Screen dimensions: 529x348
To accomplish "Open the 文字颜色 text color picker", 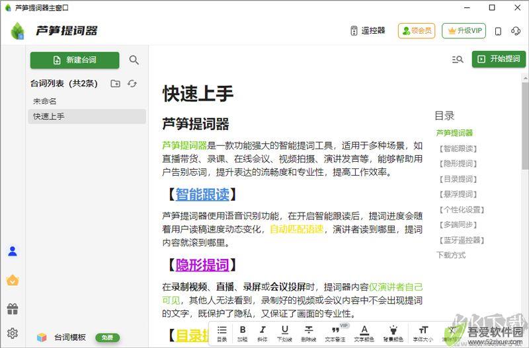I will (x=364, y=333).
